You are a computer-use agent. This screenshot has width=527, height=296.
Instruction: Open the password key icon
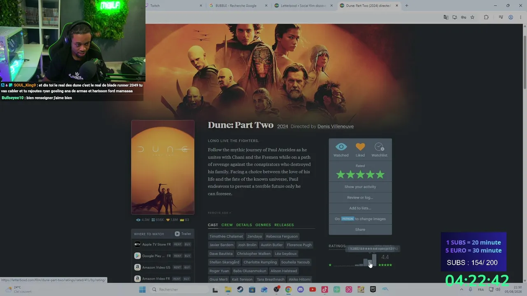464,17
